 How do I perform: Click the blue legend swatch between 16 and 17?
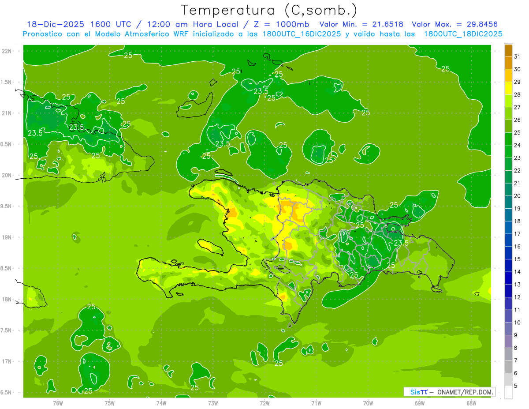pos(508,240)
